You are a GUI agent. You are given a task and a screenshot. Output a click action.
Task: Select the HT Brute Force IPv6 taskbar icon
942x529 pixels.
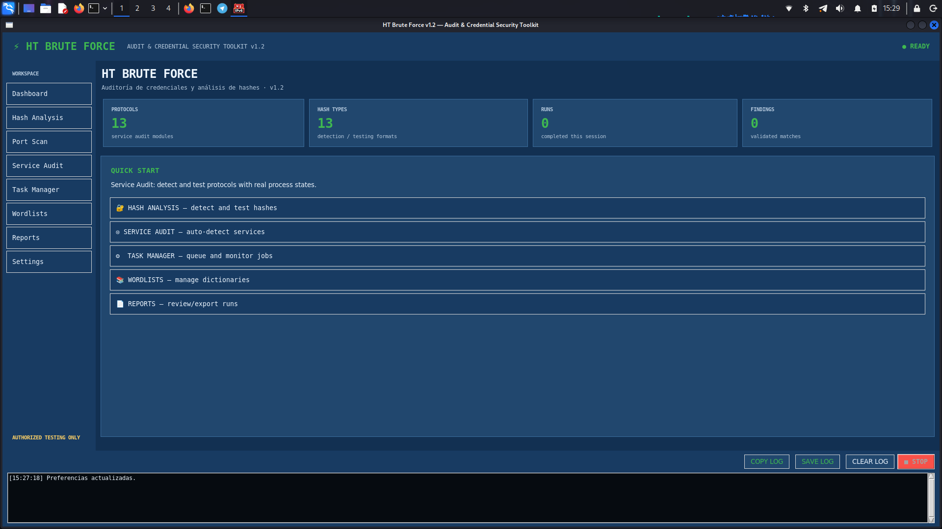click(239, 8)
